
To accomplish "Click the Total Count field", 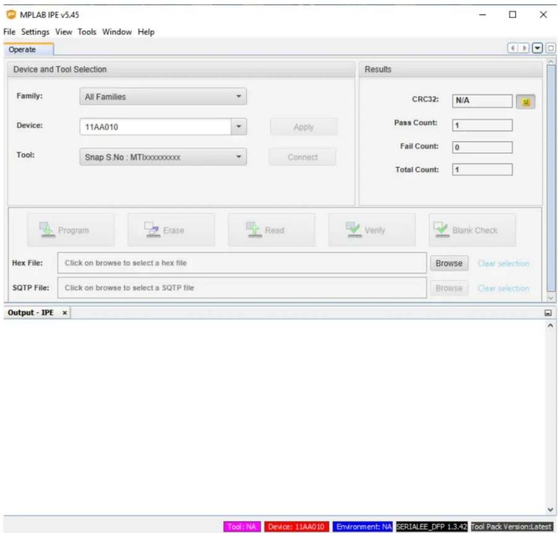I will coord(482,170).
